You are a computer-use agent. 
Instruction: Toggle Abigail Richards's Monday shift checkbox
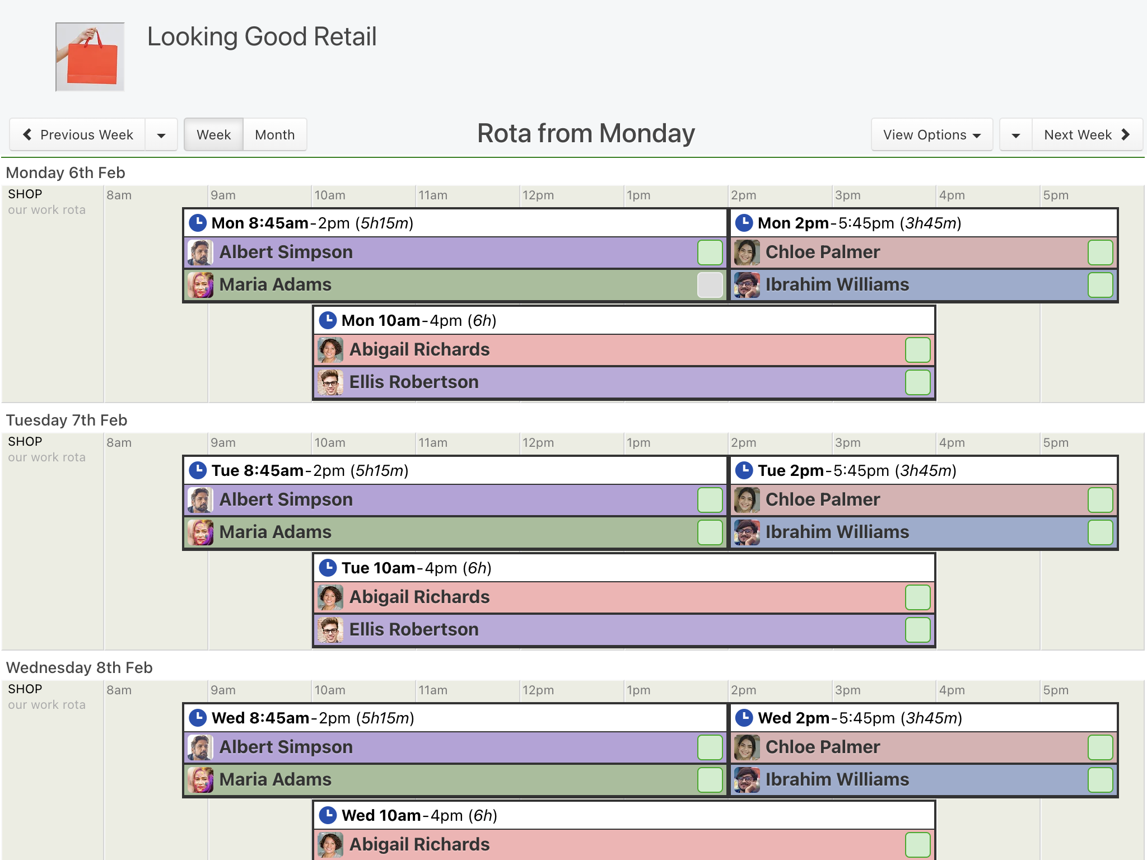coord(918,350)
